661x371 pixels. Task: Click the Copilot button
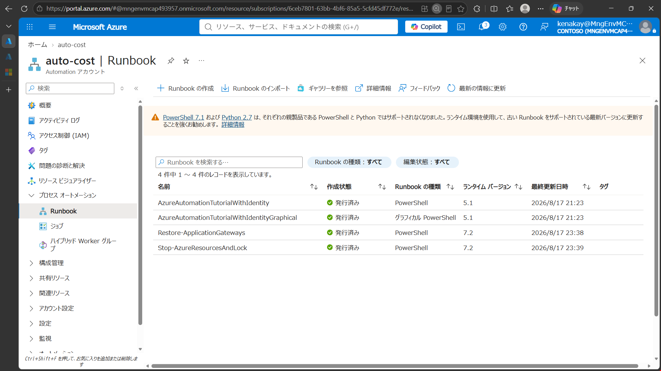[426, 27]
